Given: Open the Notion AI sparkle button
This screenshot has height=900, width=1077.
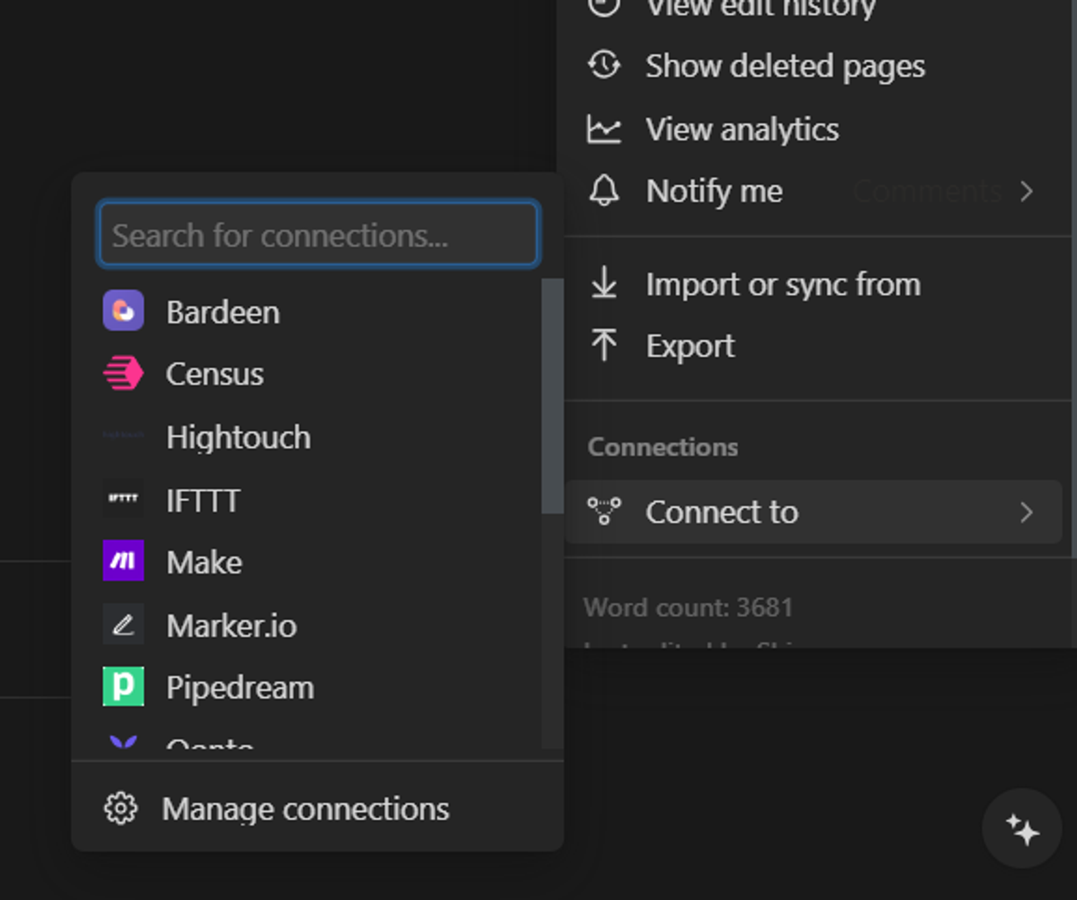Looking at the screenshot, I should (x=1022, y=828).
